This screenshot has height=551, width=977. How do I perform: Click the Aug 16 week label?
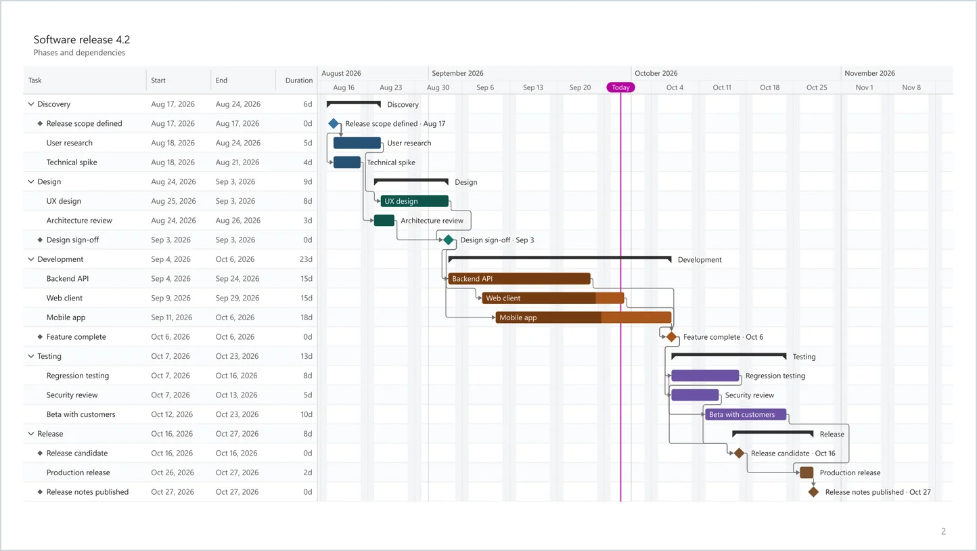tap(344, 87)
